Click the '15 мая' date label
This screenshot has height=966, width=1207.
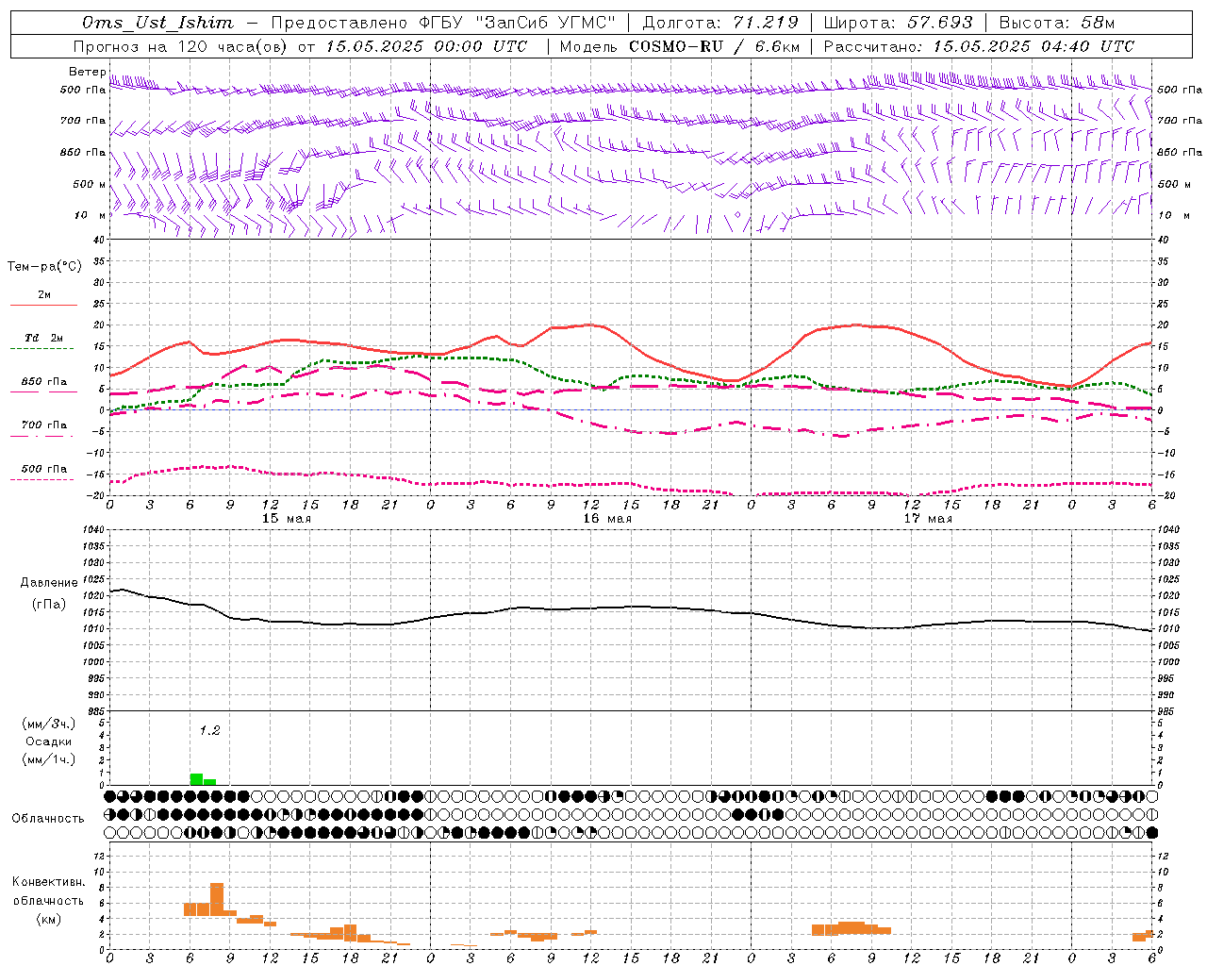coord(287,519)
